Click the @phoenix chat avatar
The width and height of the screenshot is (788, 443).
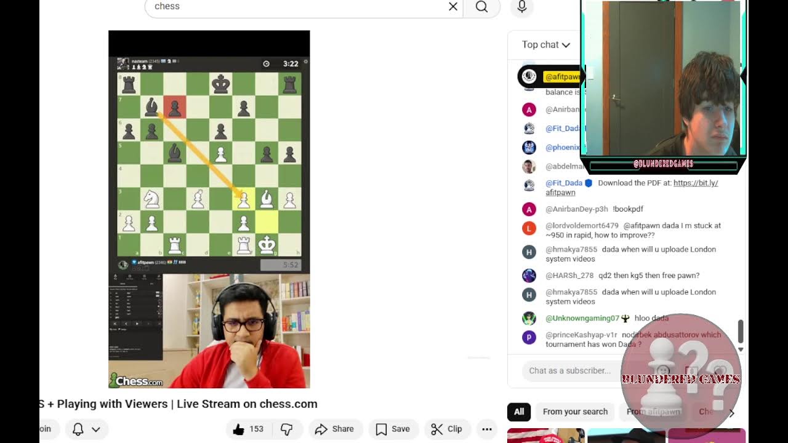[x=529, y=148]
